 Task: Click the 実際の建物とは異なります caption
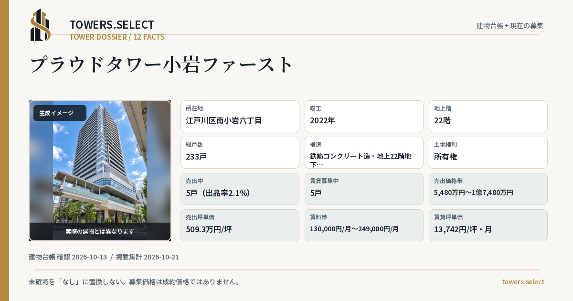coord(100,231)
